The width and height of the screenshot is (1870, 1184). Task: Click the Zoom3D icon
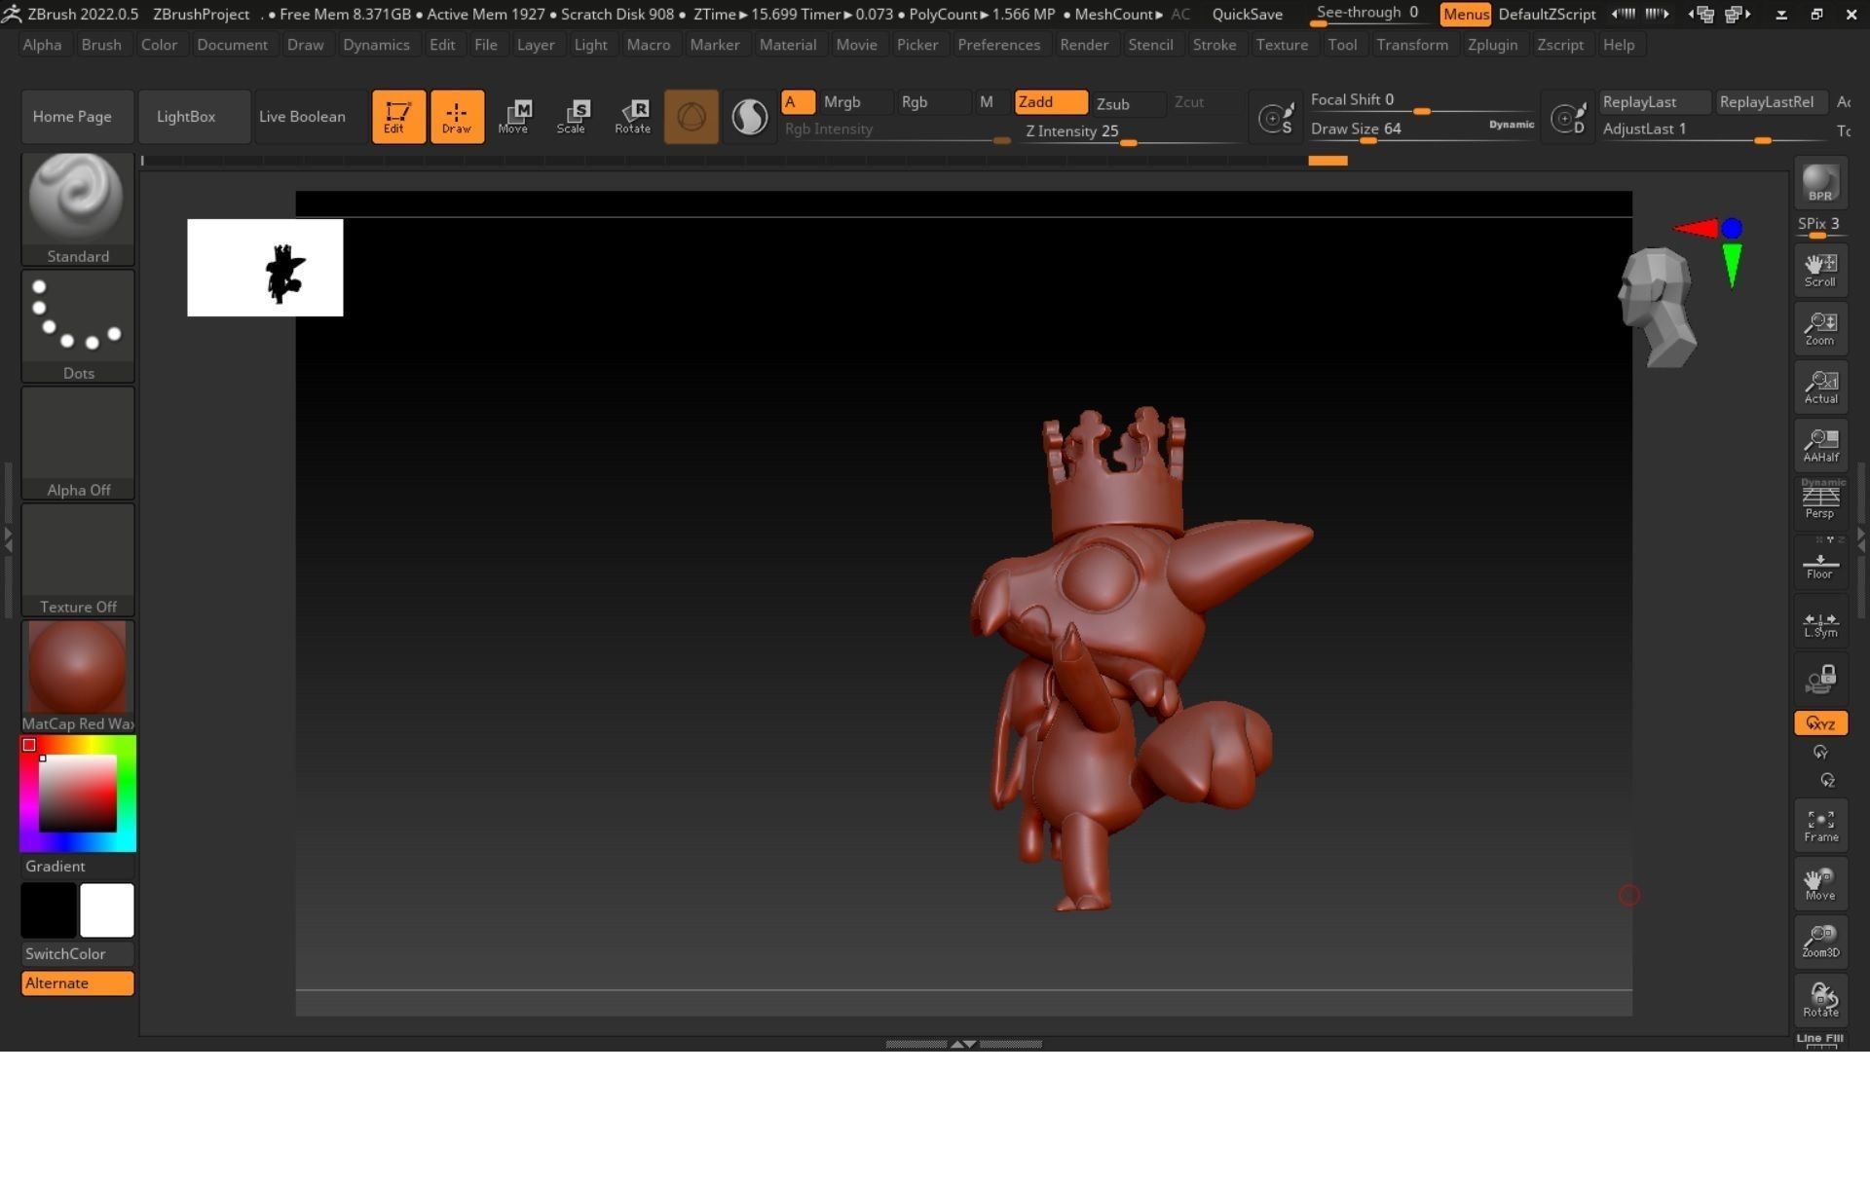pos(1820,942)
